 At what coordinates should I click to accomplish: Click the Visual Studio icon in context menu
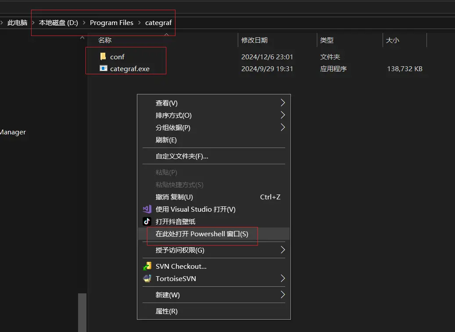(147, 209)
